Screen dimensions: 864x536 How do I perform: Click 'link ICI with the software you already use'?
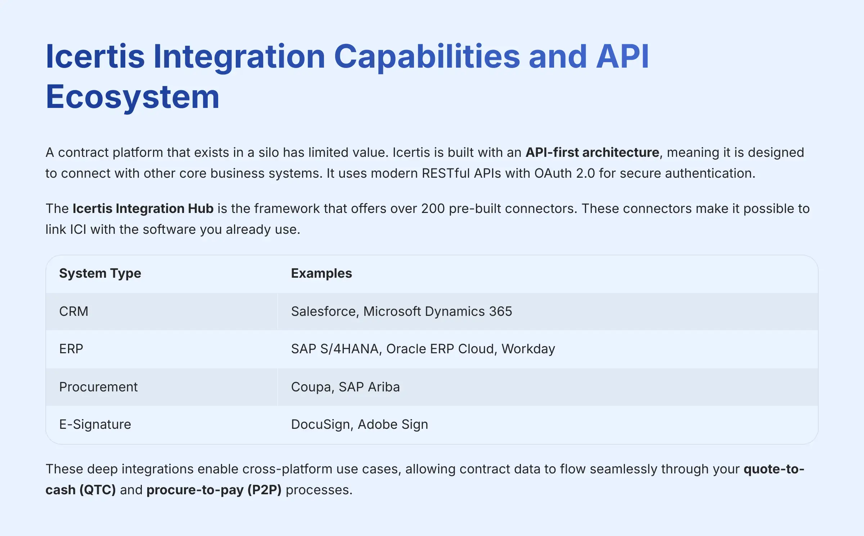[x=171, y=230]
